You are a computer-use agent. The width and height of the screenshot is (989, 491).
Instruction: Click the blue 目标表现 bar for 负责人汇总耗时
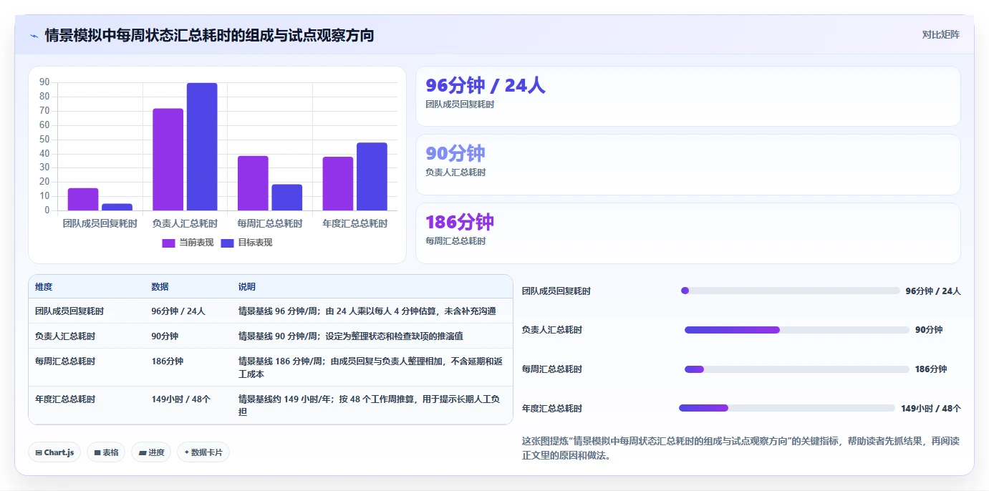[x=202, y=147]
